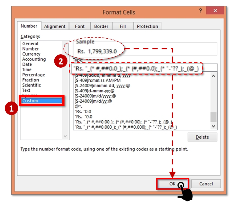Switch to the Alignment tab
Viewport: 237px width, 208px height.
click(55, 26)
